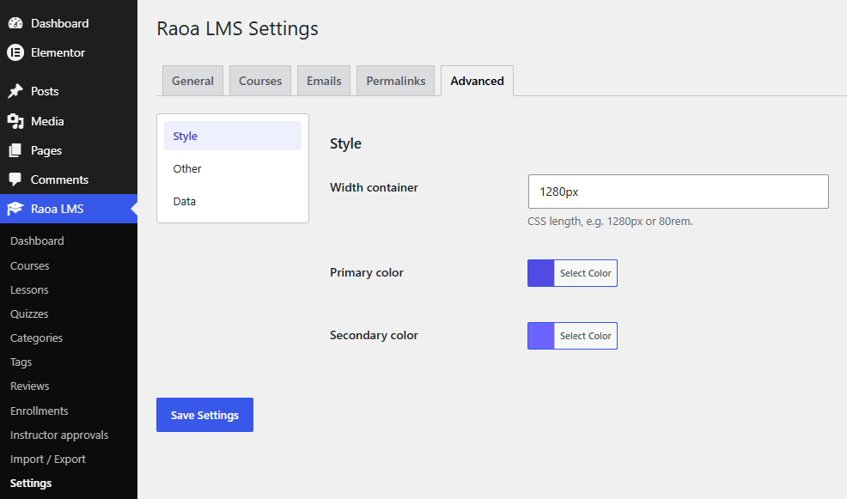Click the Elementor logo icon

coord(15,52)
